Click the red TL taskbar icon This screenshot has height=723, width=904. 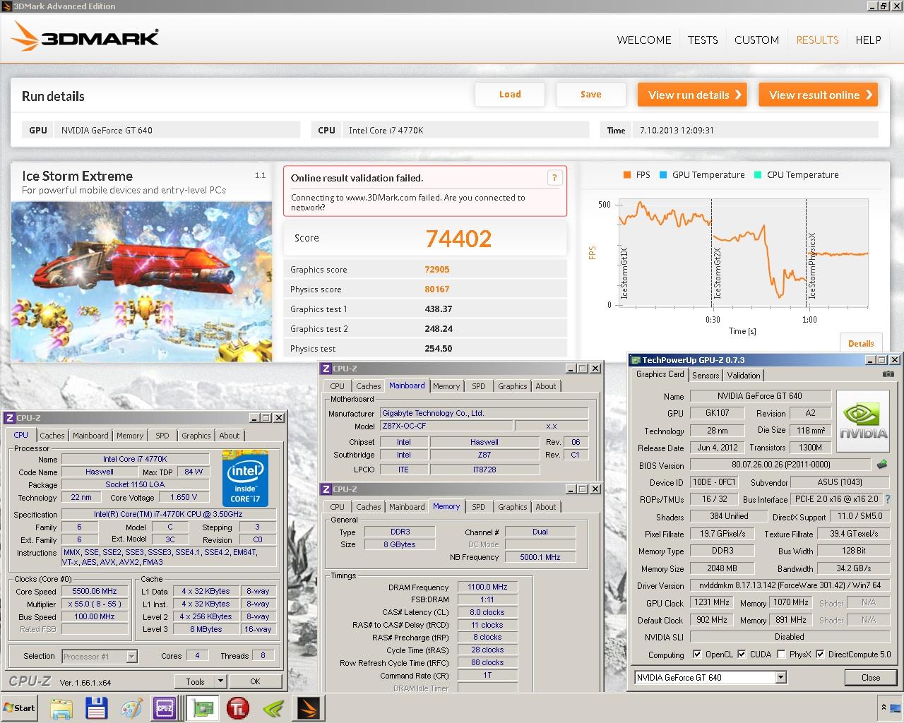[x=238, y=707]
